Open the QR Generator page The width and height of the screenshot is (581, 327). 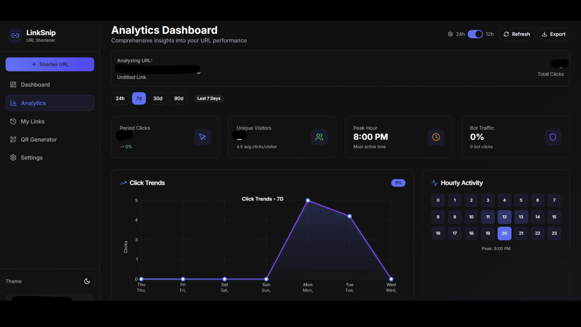tap(50, 139)
